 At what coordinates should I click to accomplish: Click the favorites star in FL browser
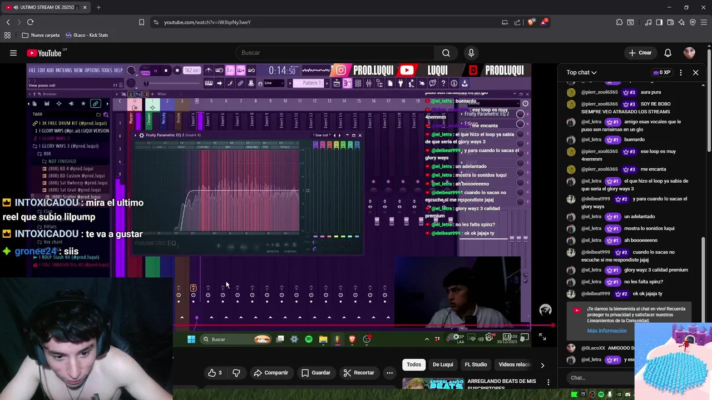83,103
